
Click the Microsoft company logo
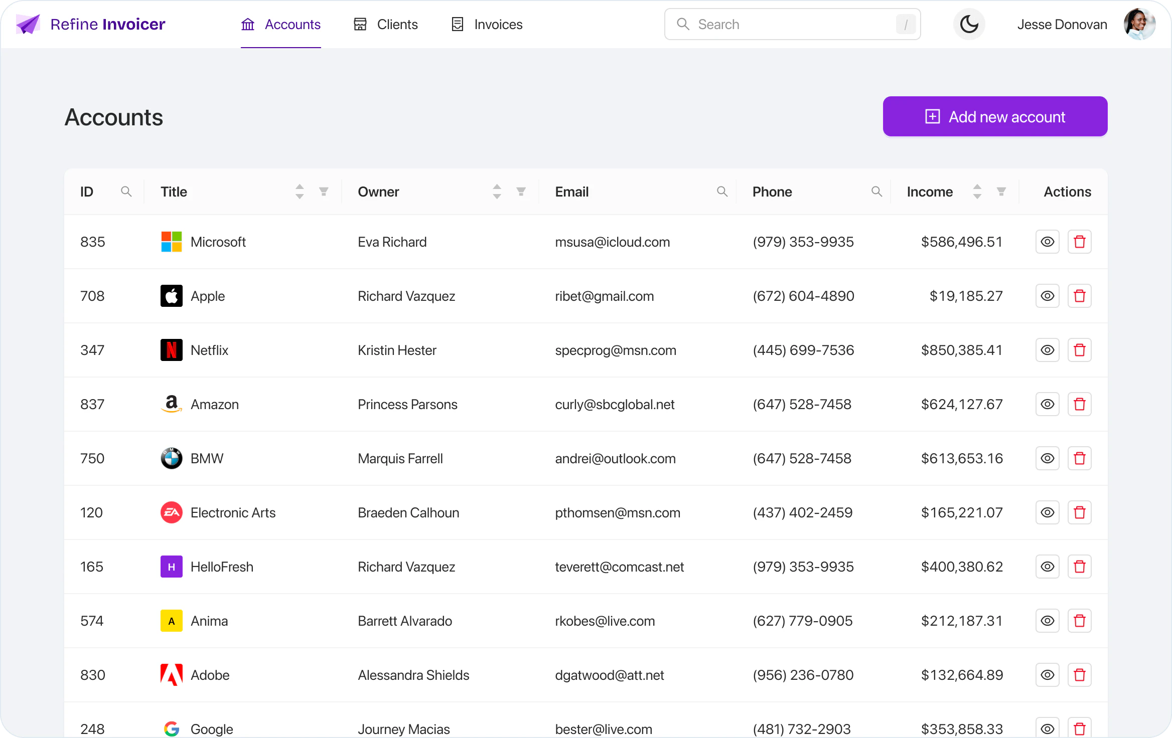point(171,242)
